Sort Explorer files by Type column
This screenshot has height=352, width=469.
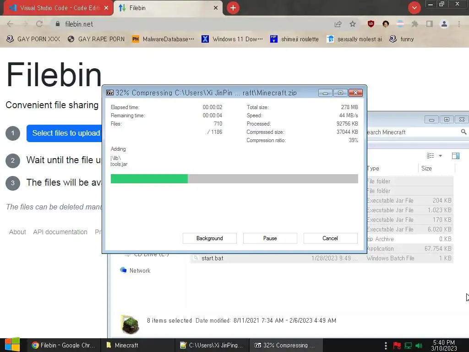[392, 168]
